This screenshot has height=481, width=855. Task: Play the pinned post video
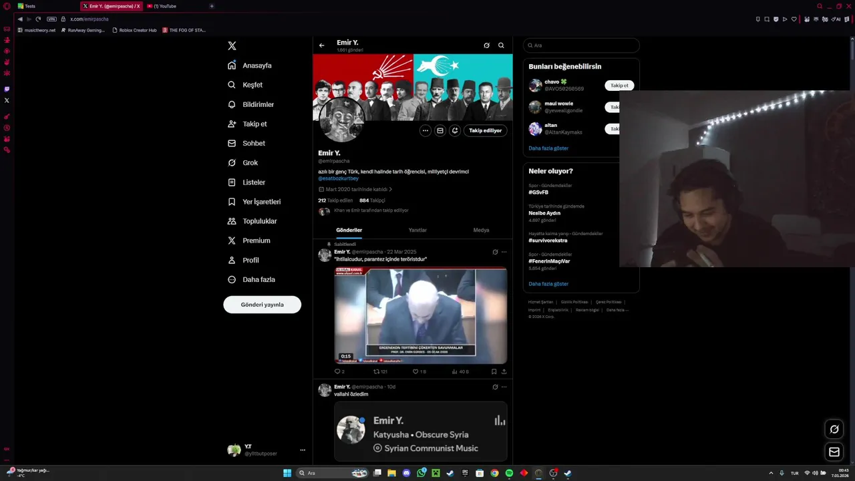click(x=421, y=315)
